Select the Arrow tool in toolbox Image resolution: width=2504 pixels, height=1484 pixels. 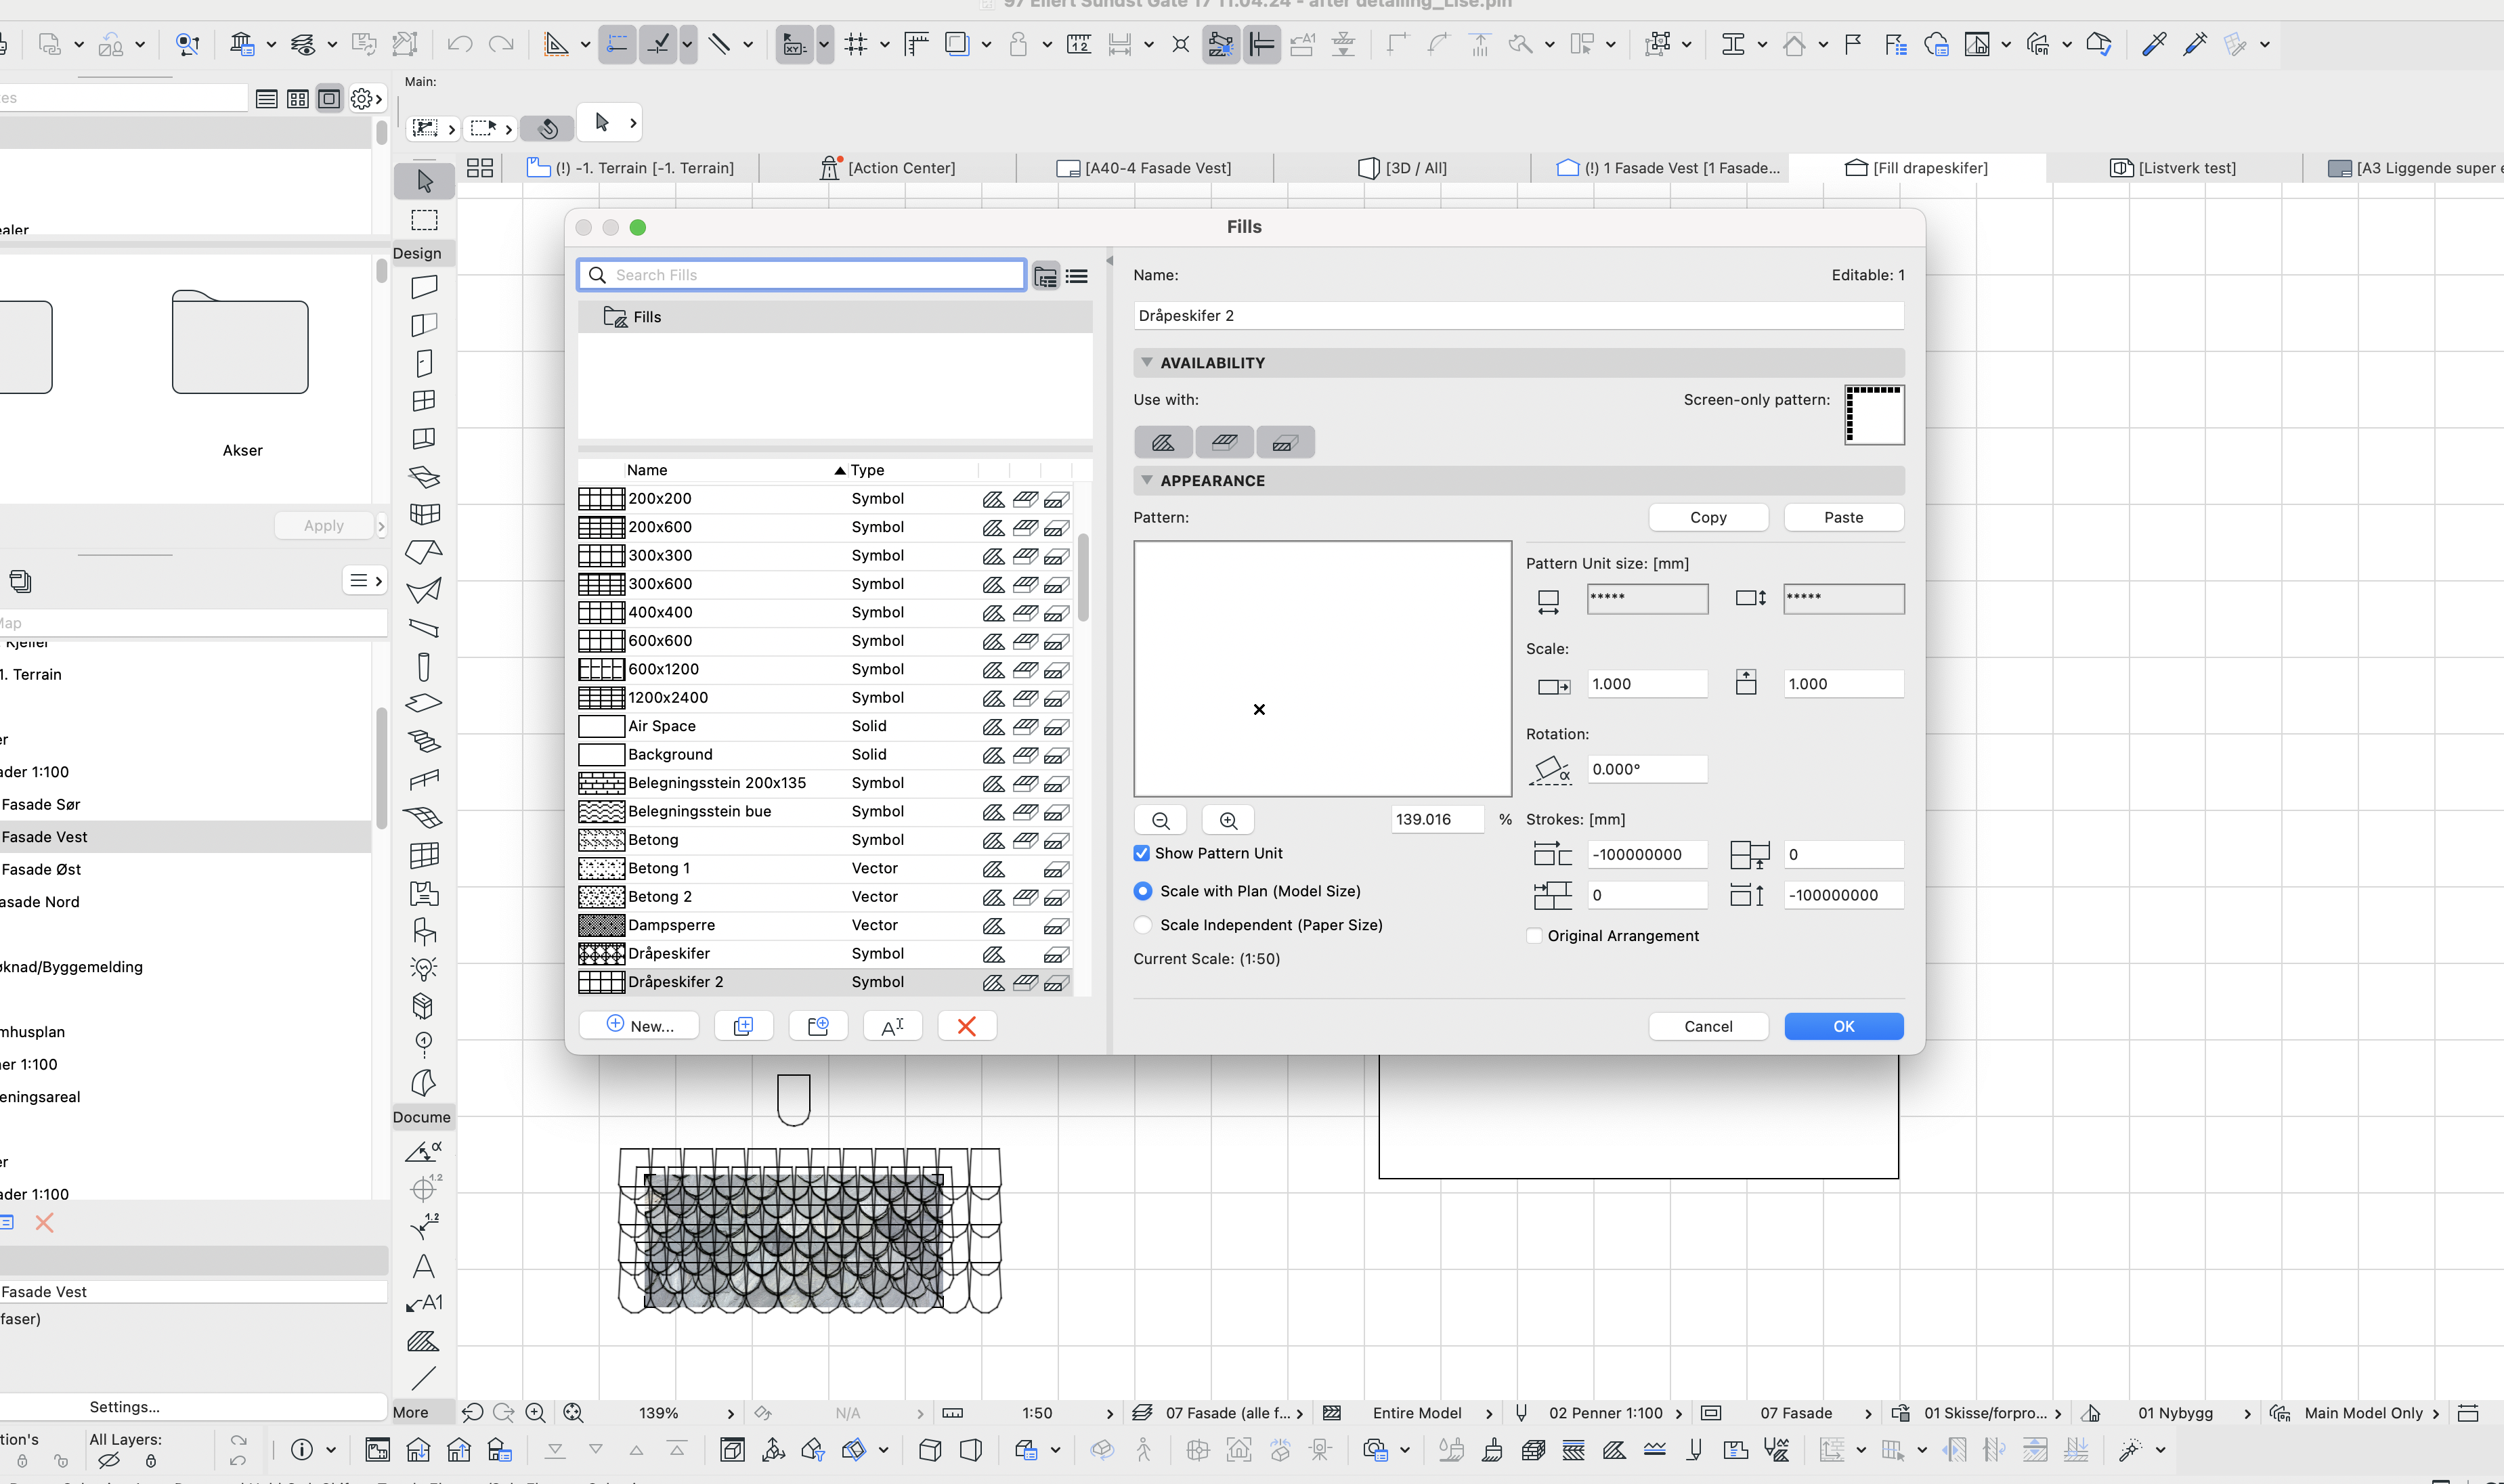pyautogui.click(x=424, y=181)
